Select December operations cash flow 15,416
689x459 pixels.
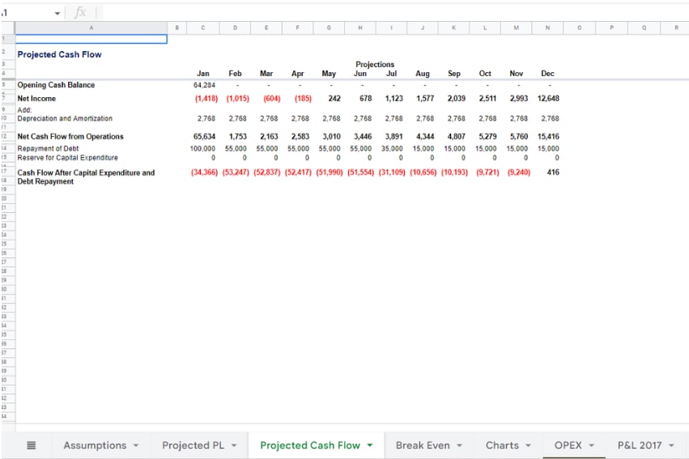(x=548, y=137)
